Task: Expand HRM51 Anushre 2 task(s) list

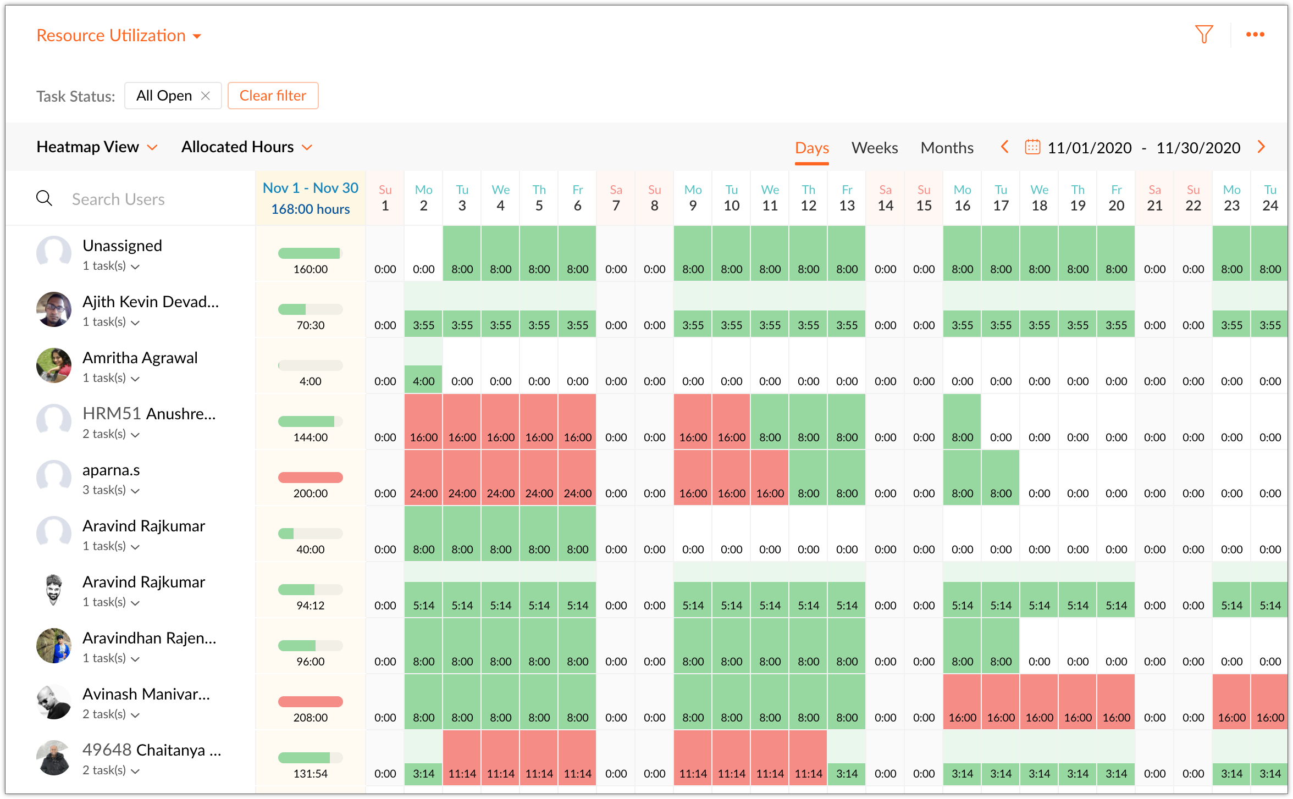Action: 111,434
